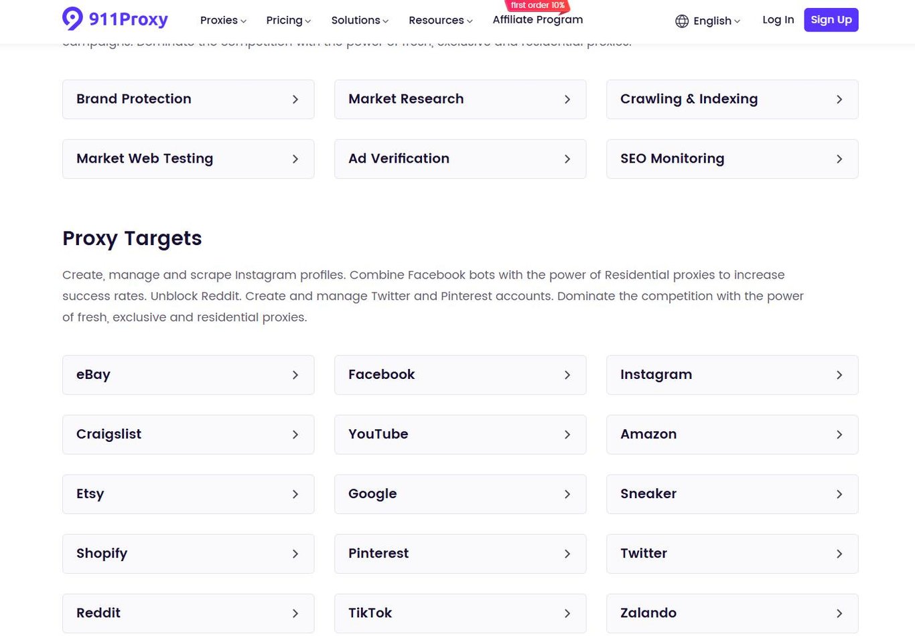Viewport: 915px width, 636px height.
Task: Click the arrow on the eBay card
Action: tap(295, 375)
